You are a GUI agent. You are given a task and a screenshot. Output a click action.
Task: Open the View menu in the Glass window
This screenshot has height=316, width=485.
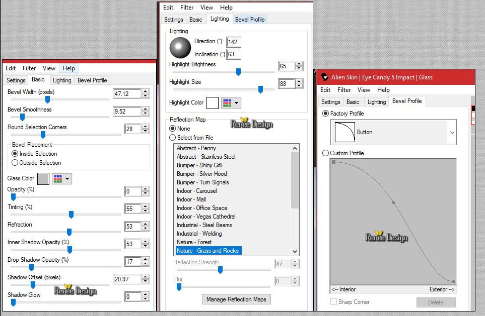pyautogui.click(x=364, y=90)
